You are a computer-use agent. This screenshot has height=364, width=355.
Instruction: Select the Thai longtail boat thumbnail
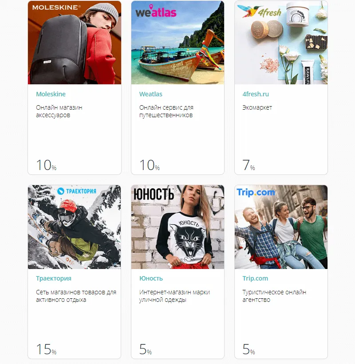(178, 43)
